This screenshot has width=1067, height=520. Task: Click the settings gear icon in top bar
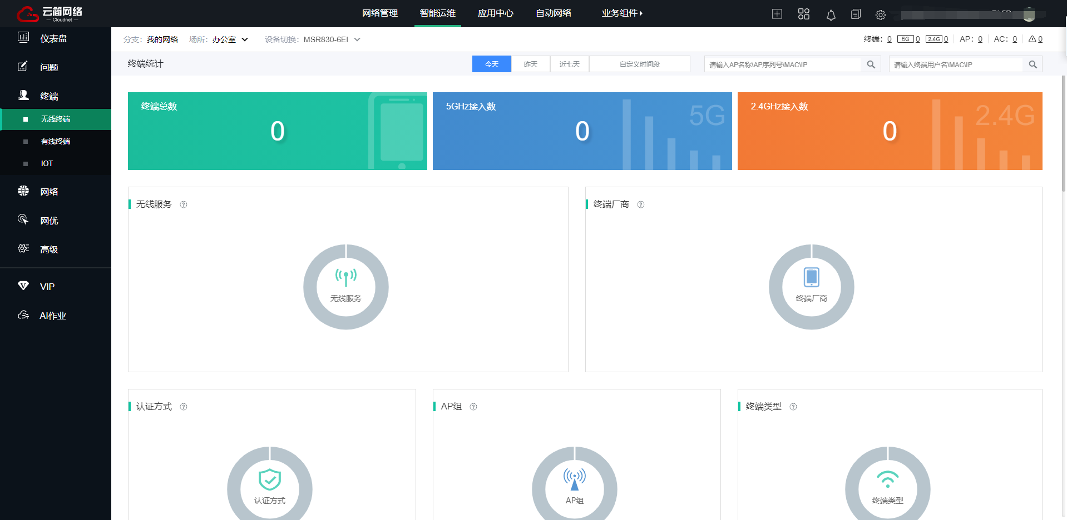click(880, 15)
